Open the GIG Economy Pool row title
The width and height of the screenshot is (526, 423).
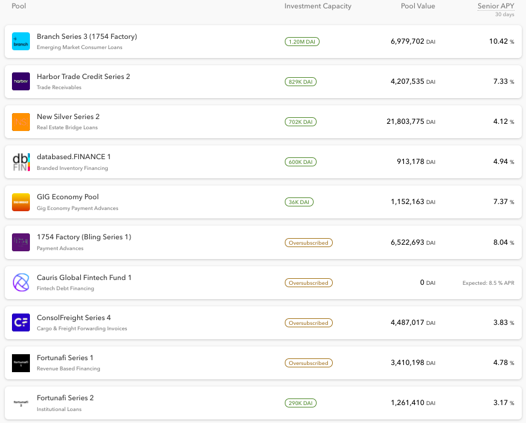[68, 197]
